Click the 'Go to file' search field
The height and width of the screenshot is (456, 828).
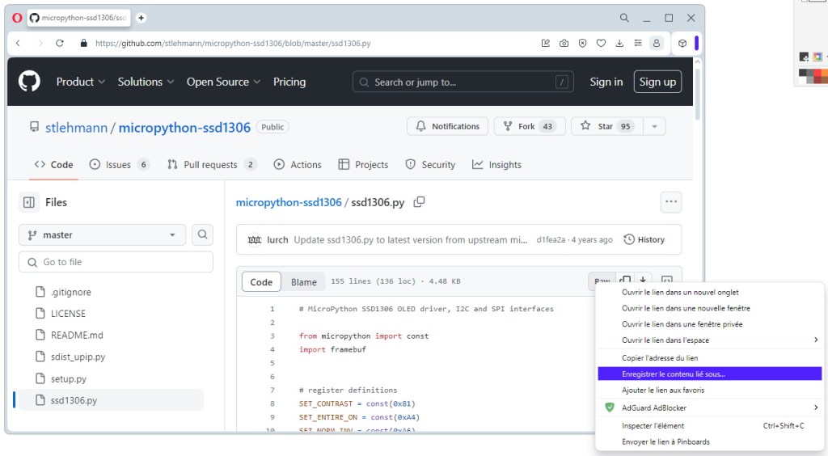pyautogui.click(x=116, y=262)
